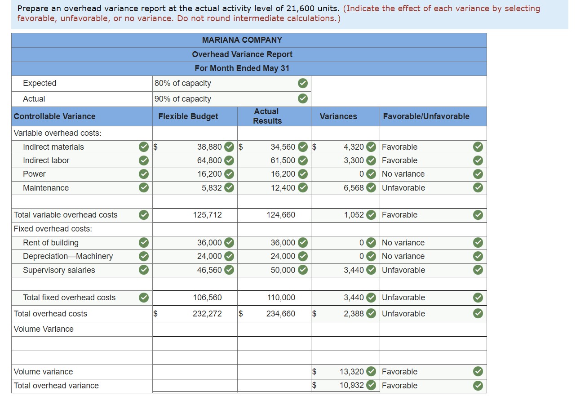Select the Controllable Variance column header

coord(54,116)
